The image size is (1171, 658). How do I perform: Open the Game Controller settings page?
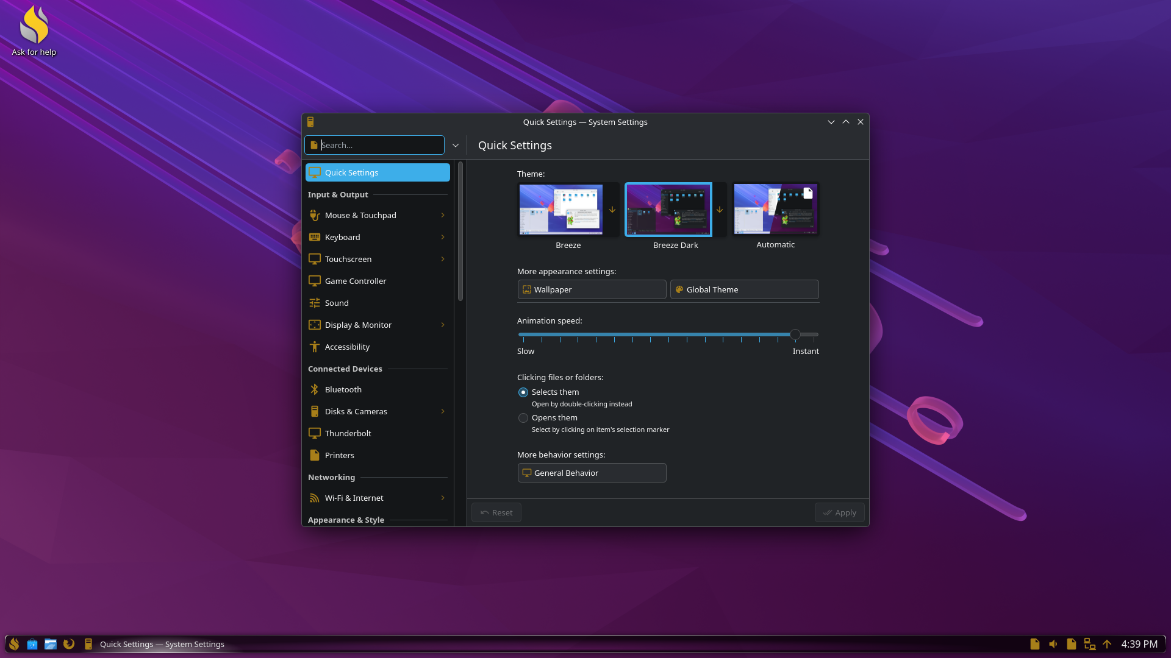click(378, 281)
